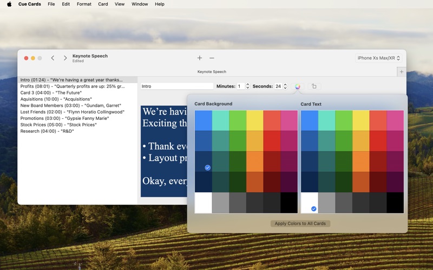Screen dimensions: 433x270
Task: Select the Keynote Speech tab
Action: click(x=212, y=72)
